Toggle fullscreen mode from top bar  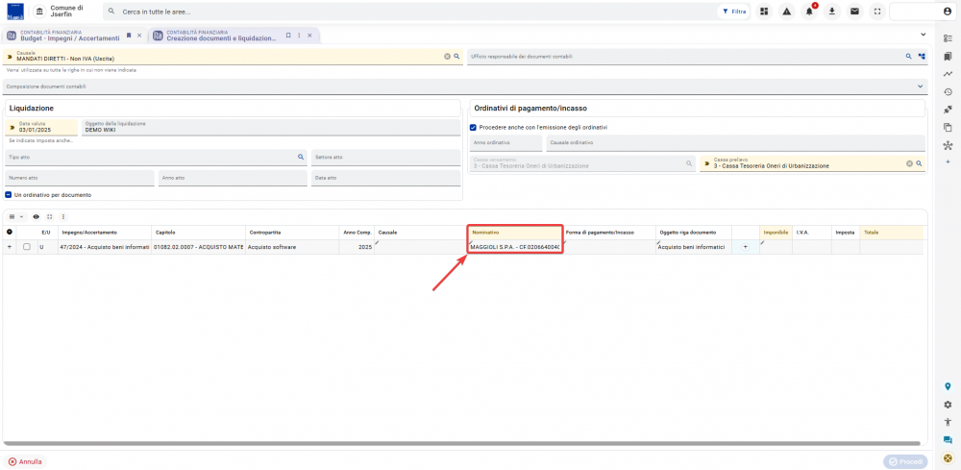(877, 12)
